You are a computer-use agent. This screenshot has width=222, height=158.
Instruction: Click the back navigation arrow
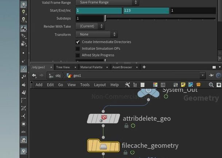[34, 76]
